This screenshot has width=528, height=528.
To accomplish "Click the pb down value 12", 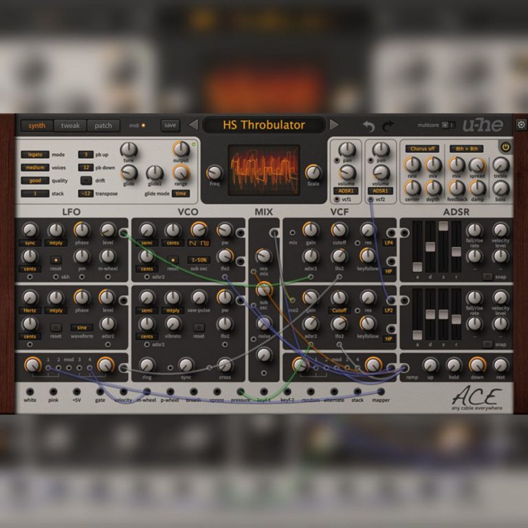I will click(x=86, y=167).
